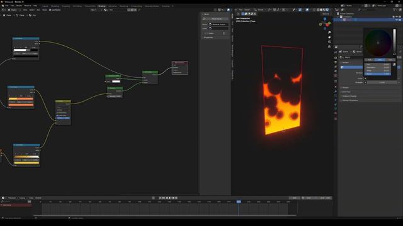This screenshot has width=403, height=226.
Task: Click the Factor slider on the Mix node
Action: click(63, 118)
